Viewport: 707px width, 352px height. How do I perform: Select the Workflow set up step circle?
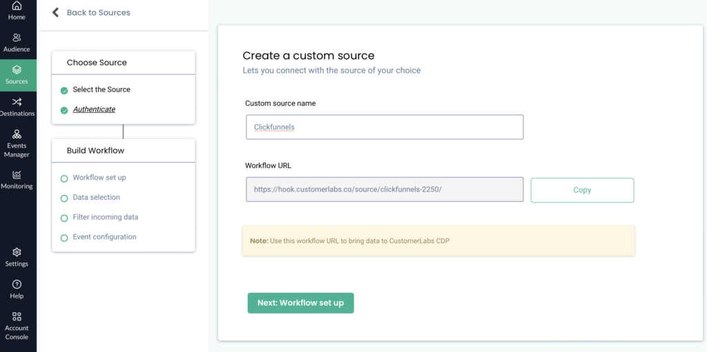click(64, 178)
